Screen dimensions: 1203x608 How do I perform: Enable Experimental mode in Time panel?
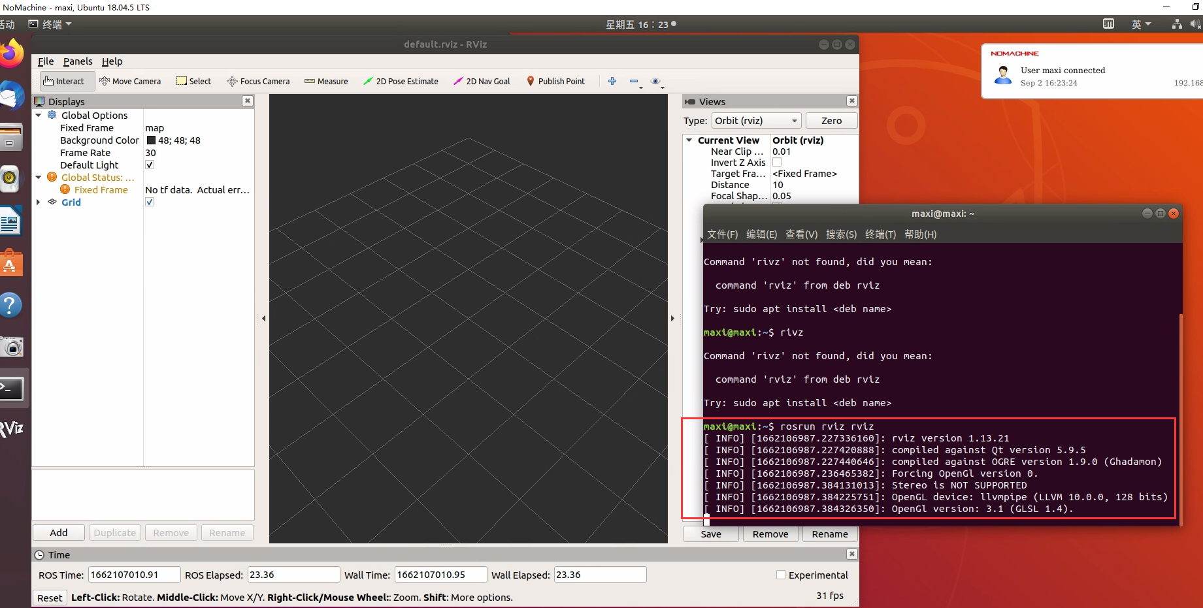pyautogui.click(x=781, y=575)
